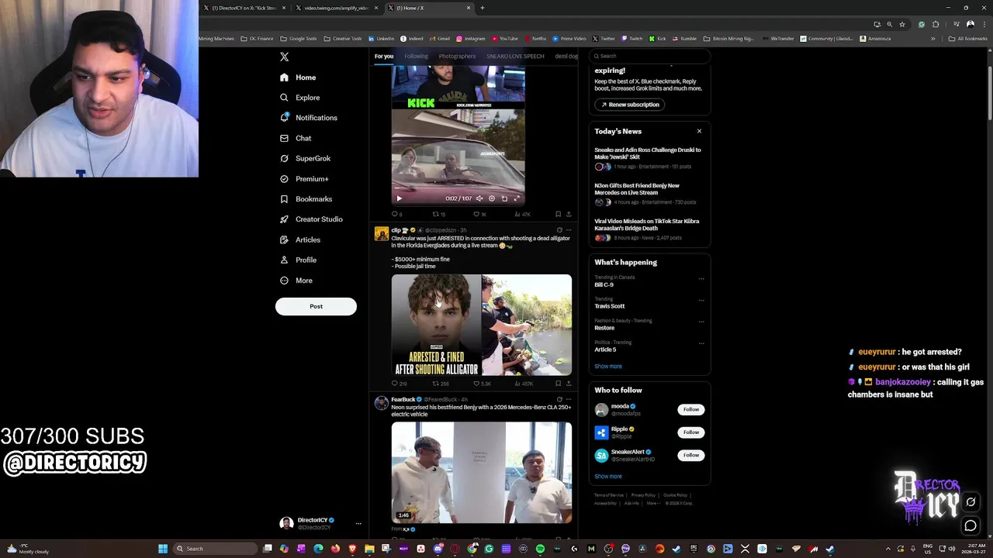The height and width of the screenshot is (558, 993).
Task: Open the YouTube bookmark
Action: point(504,39)
